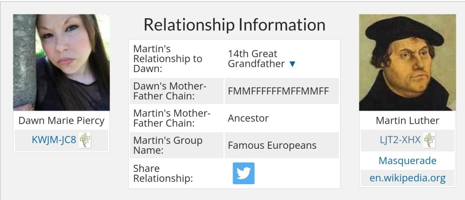Follow the Masquerade link

pyautogui.click(x=407, y=161)
